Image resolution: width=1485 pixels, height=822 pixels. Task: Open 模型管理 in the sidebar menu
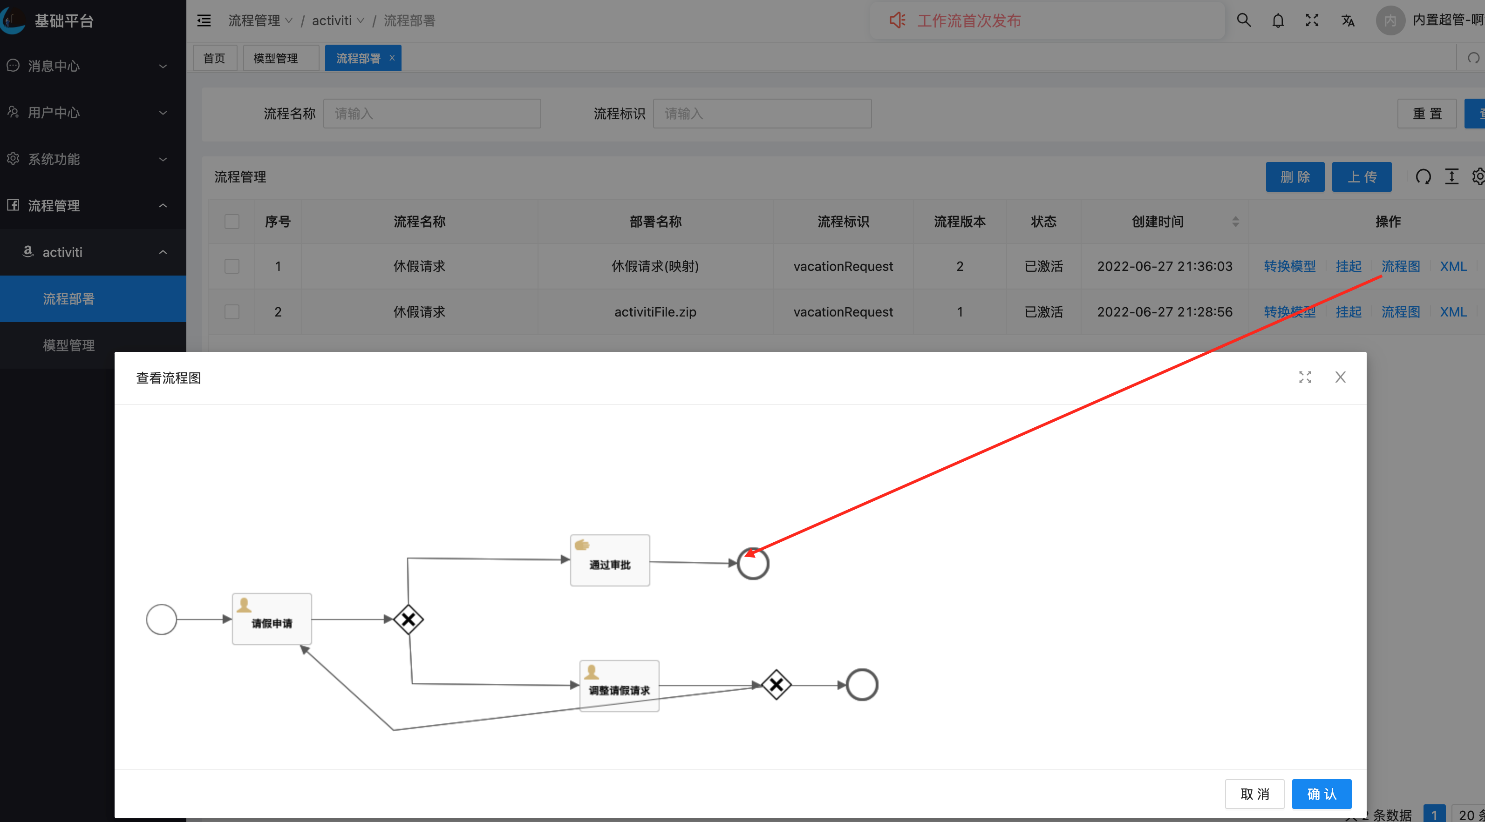[68, 345]
